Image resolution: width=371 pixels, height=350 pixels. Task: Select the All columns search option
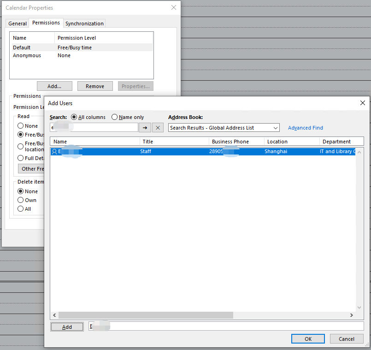coord(74,117)
